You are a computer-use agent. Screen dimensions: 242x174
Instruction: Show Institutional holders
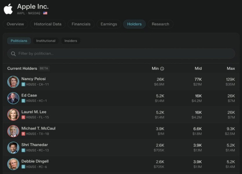point(46,41)
